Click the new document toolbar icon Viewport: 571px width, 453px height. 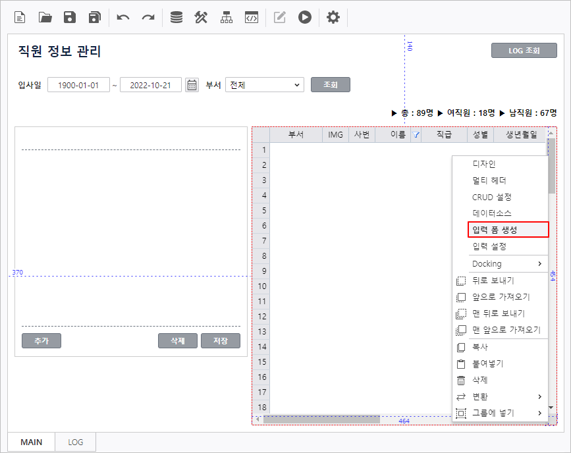[x=20, y=18]
